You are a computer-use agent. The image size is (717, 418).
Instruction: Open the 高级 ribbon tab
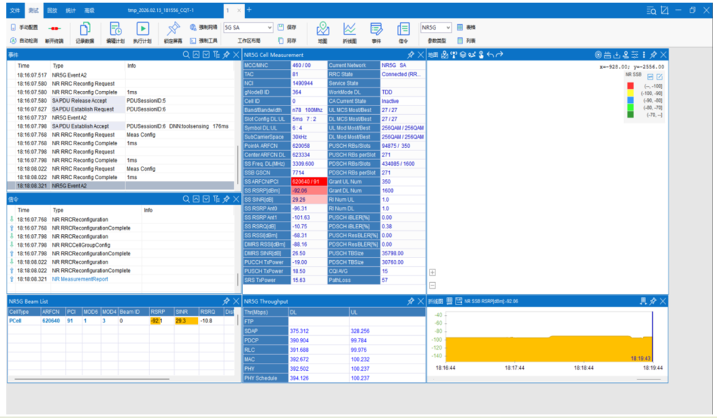pos(89,10)
